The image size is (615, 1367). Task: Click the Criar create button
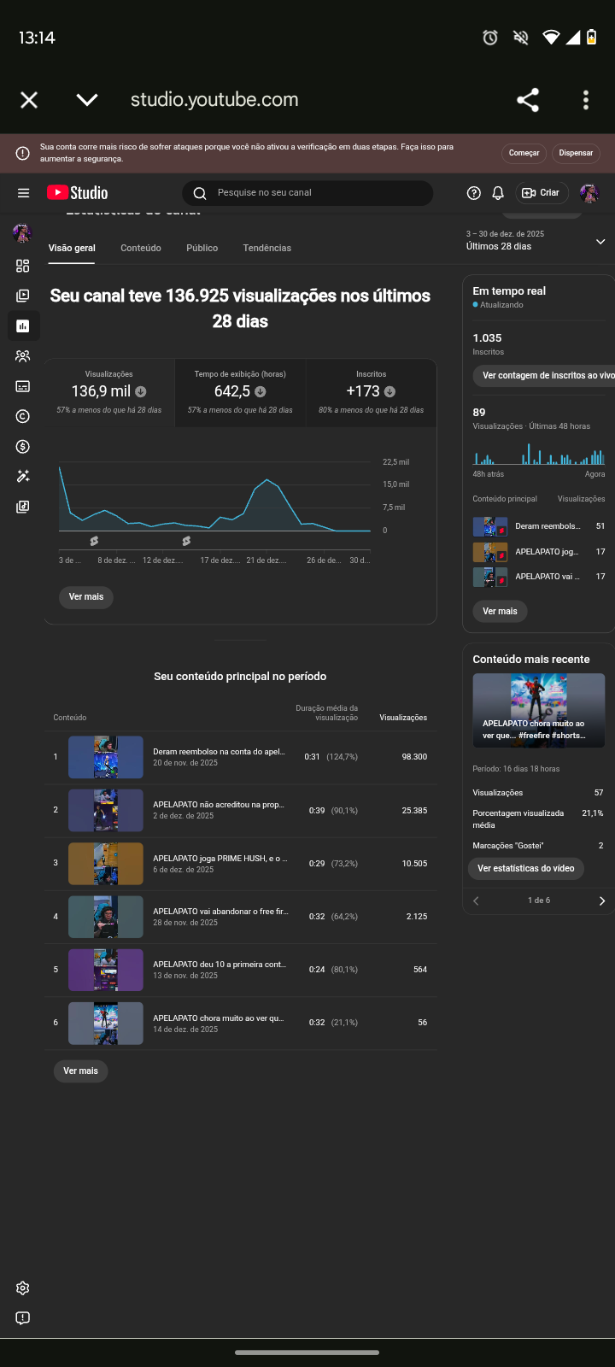tap(542, 193)
